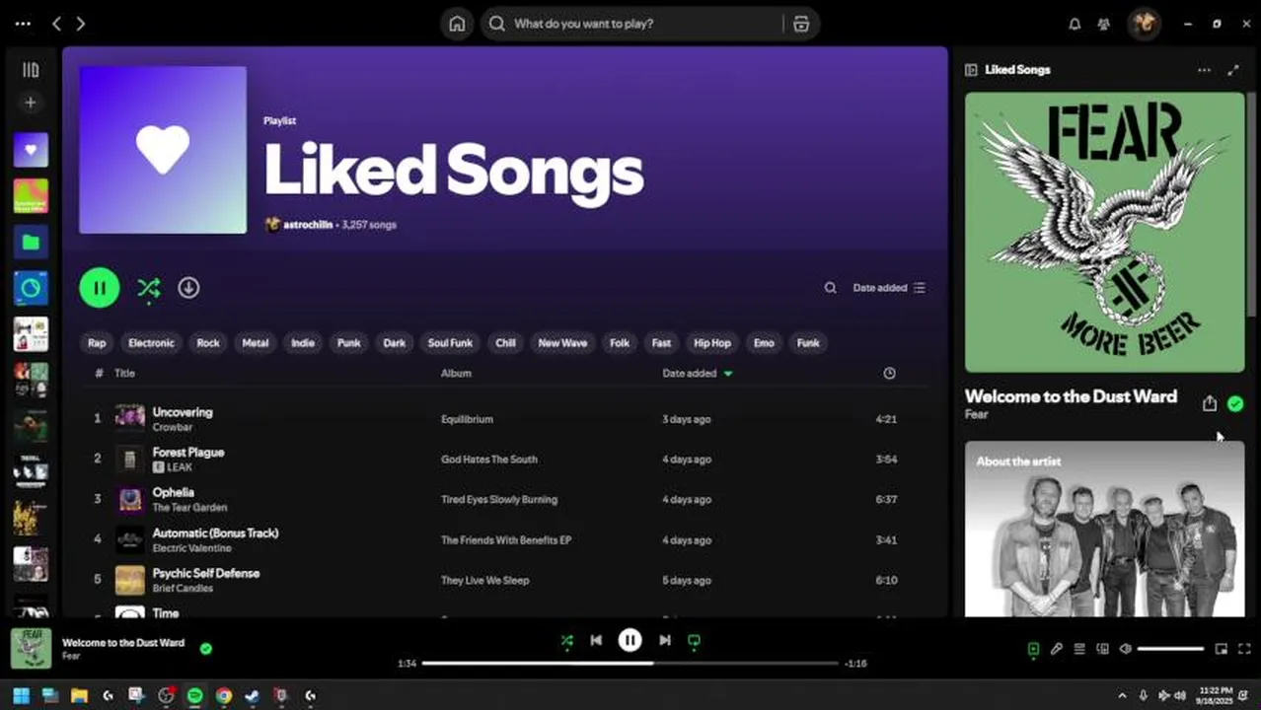The width and height of the screenshot is (1261, 710).
Task: Collapse Your Library sidebar icon
Action: click(x=31, y=70)
